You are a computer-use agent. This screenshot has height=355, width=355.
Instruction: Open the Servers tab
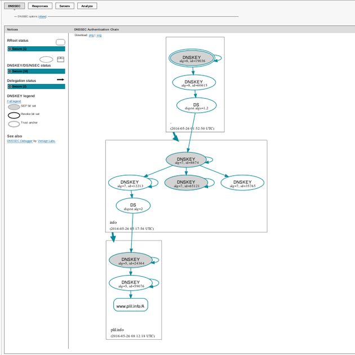(x=64, y=6)
